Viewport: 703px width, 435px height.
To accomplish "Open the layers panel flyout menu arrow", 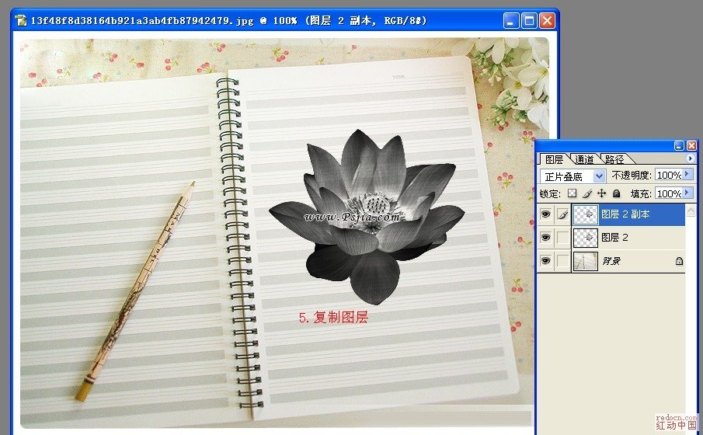I will 690,158.
